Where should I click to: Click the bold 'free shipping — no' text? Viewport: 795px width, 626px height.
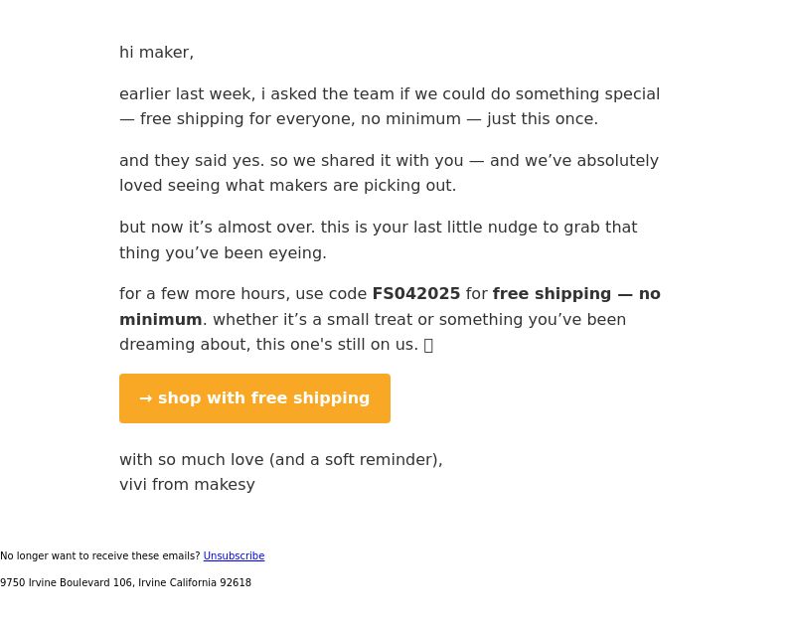pyautogui.click(x=576, y=294)
